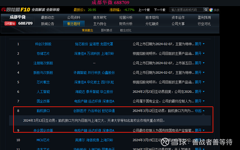
Task: Open the 股东研究 tab
Action: click(x=100, y=18)
